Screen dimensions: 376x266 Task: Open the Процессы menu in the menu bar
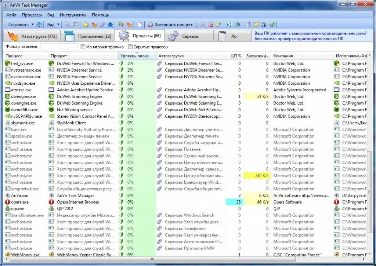pos(32,15)
